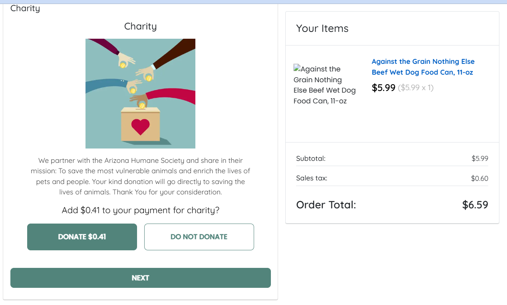The height and width of the screenshot is (305, 507).
Task: Click the Your Items panel heading
Action: (x=322, y=28)
